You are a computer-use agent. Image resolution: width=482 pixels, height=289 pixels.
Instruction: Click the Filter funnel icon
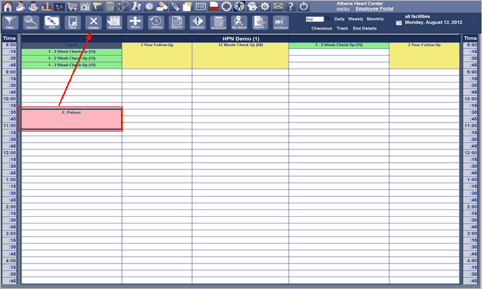pyautogui.click(x=10, y=22)
